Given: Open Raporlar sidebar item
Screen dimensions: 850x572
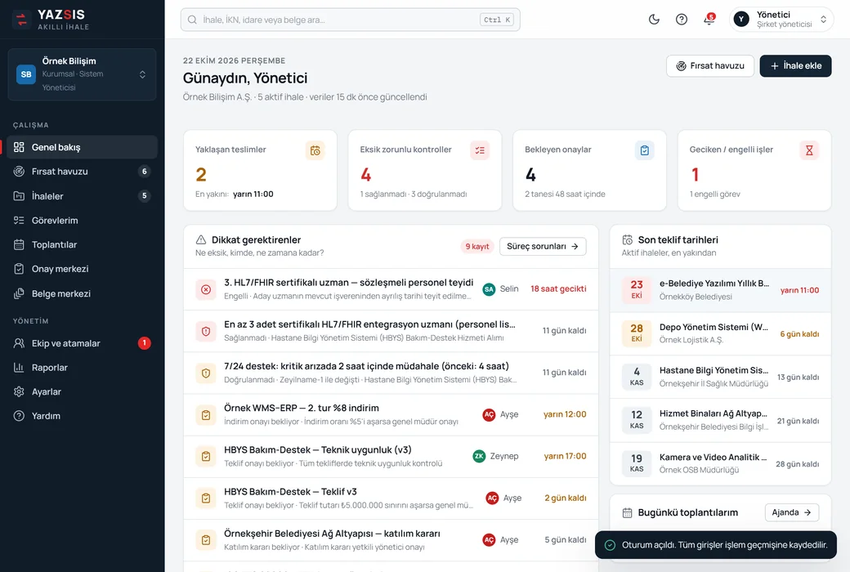Looking at the screenshot, I should (x=83, y=368).
